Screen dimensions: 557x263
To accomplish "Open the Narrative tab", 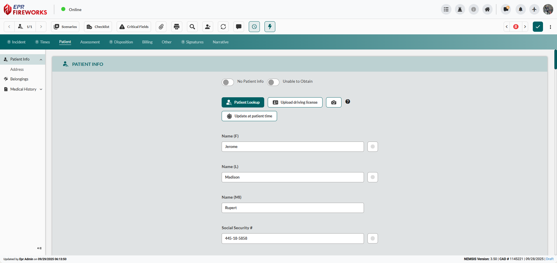I will 220,42.
